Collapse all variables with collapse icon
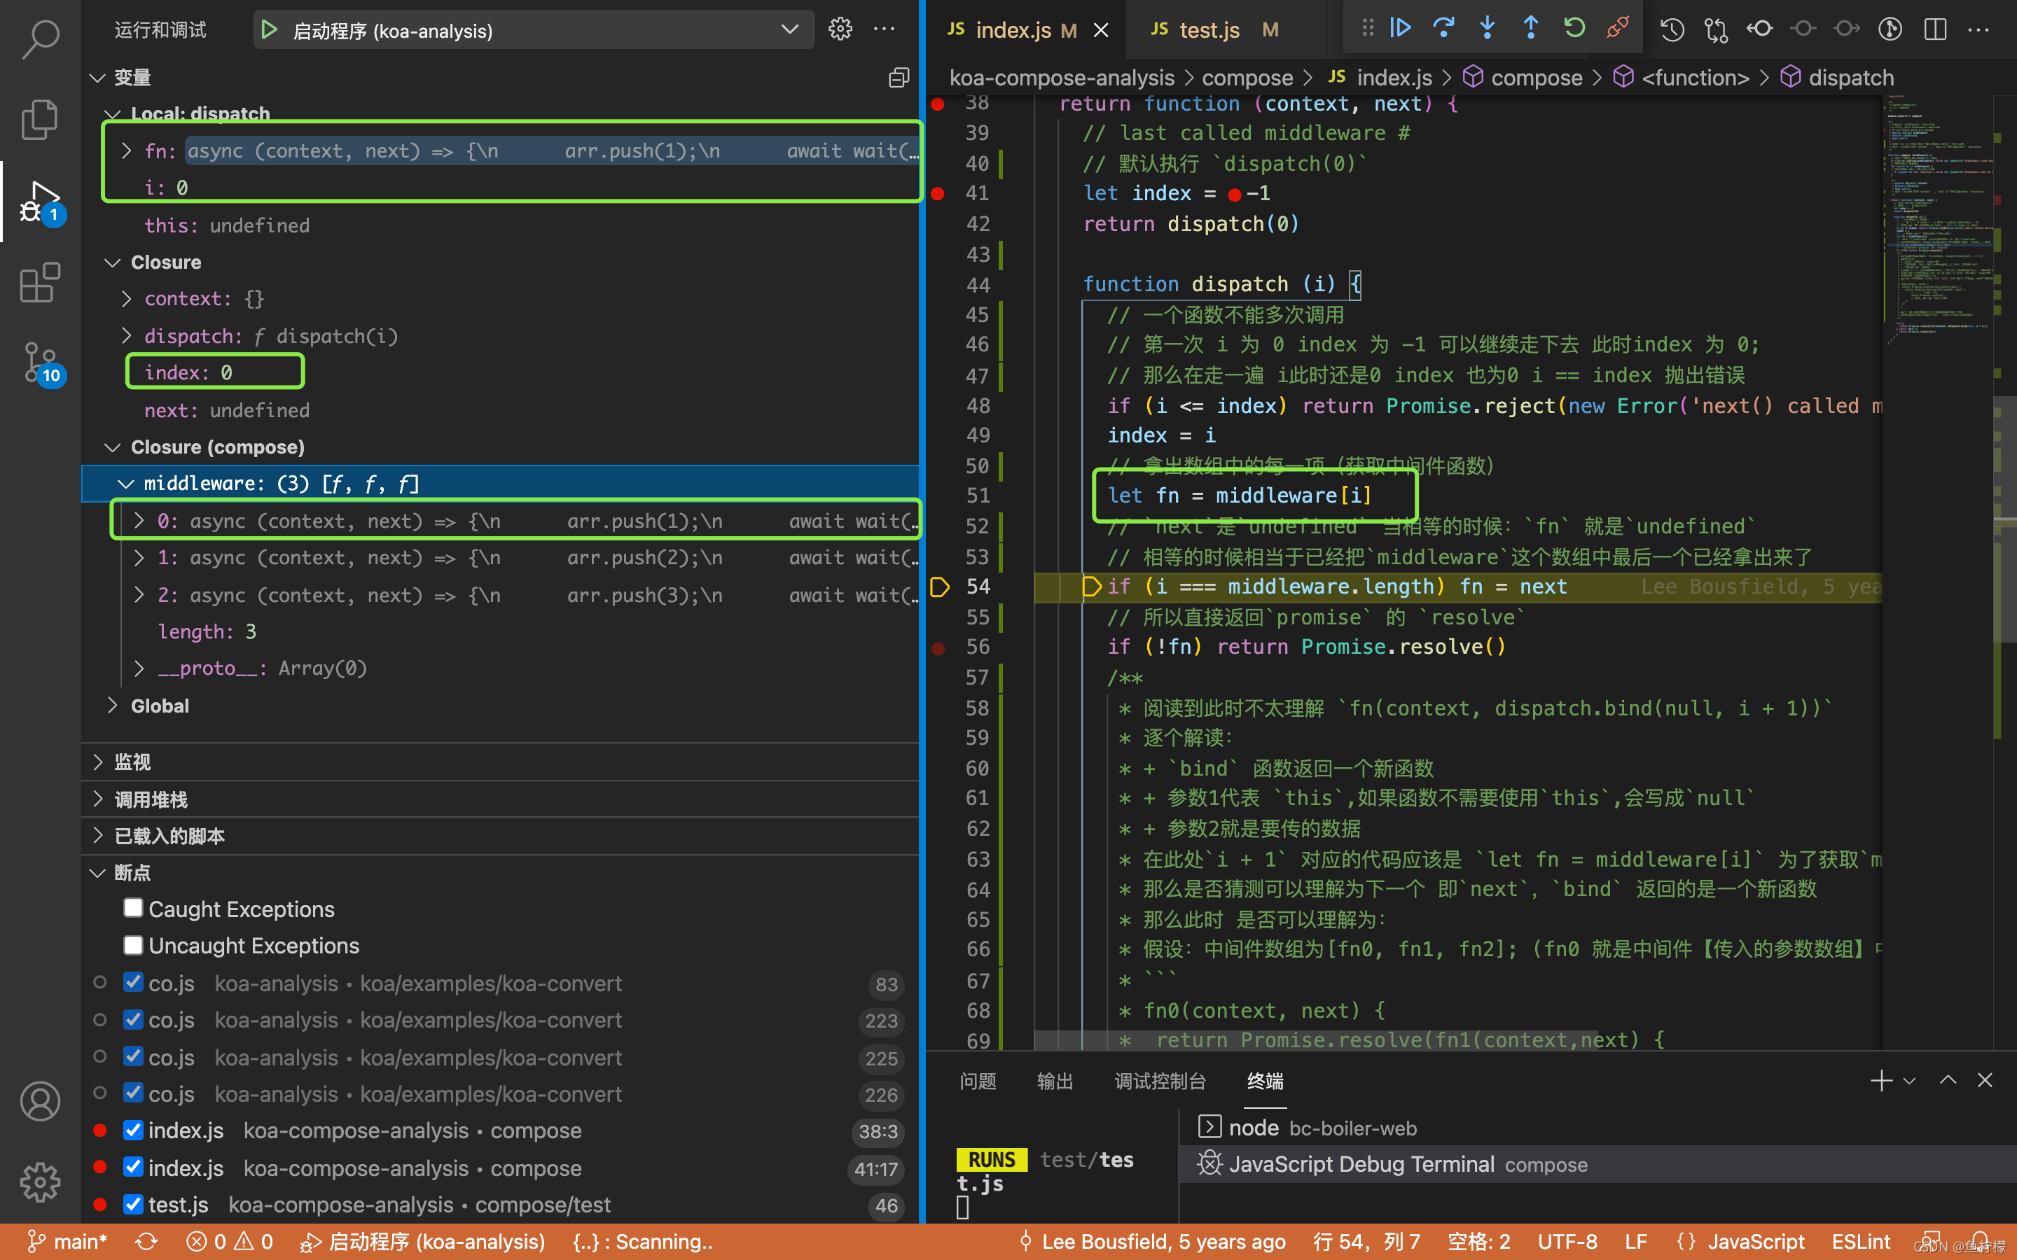This screenshot has width=2017, height=1260. [899, 78]
